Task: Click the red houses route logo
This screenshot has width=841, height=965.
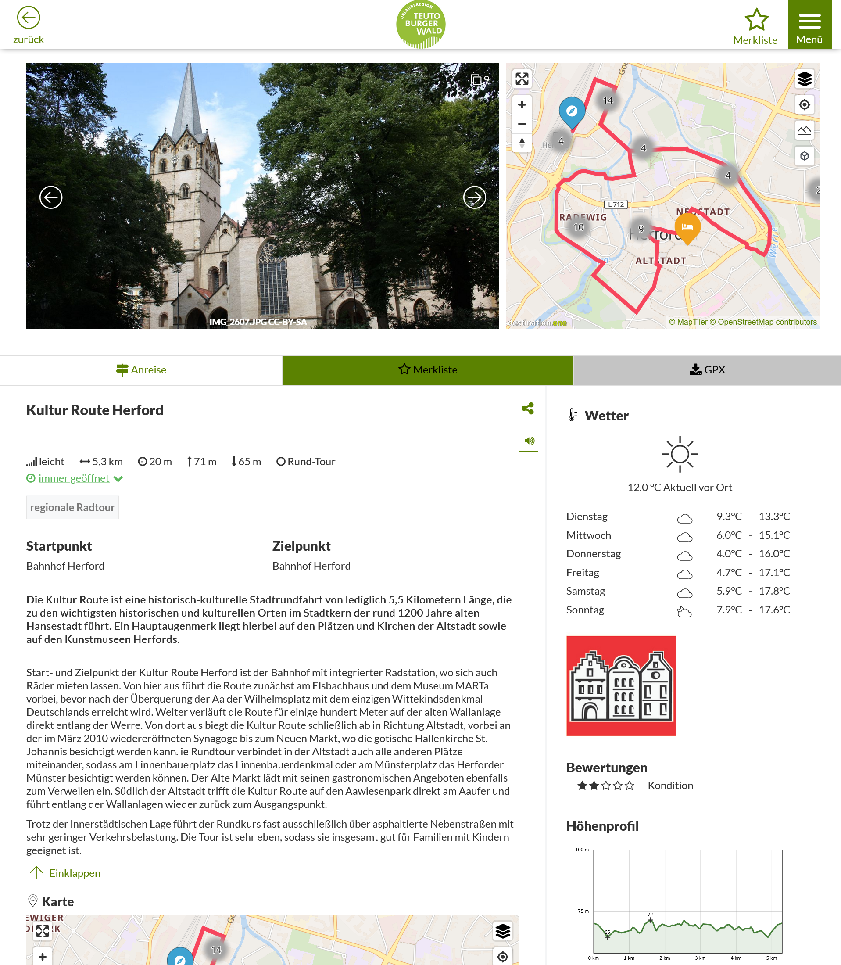Action: coord(621,685)
